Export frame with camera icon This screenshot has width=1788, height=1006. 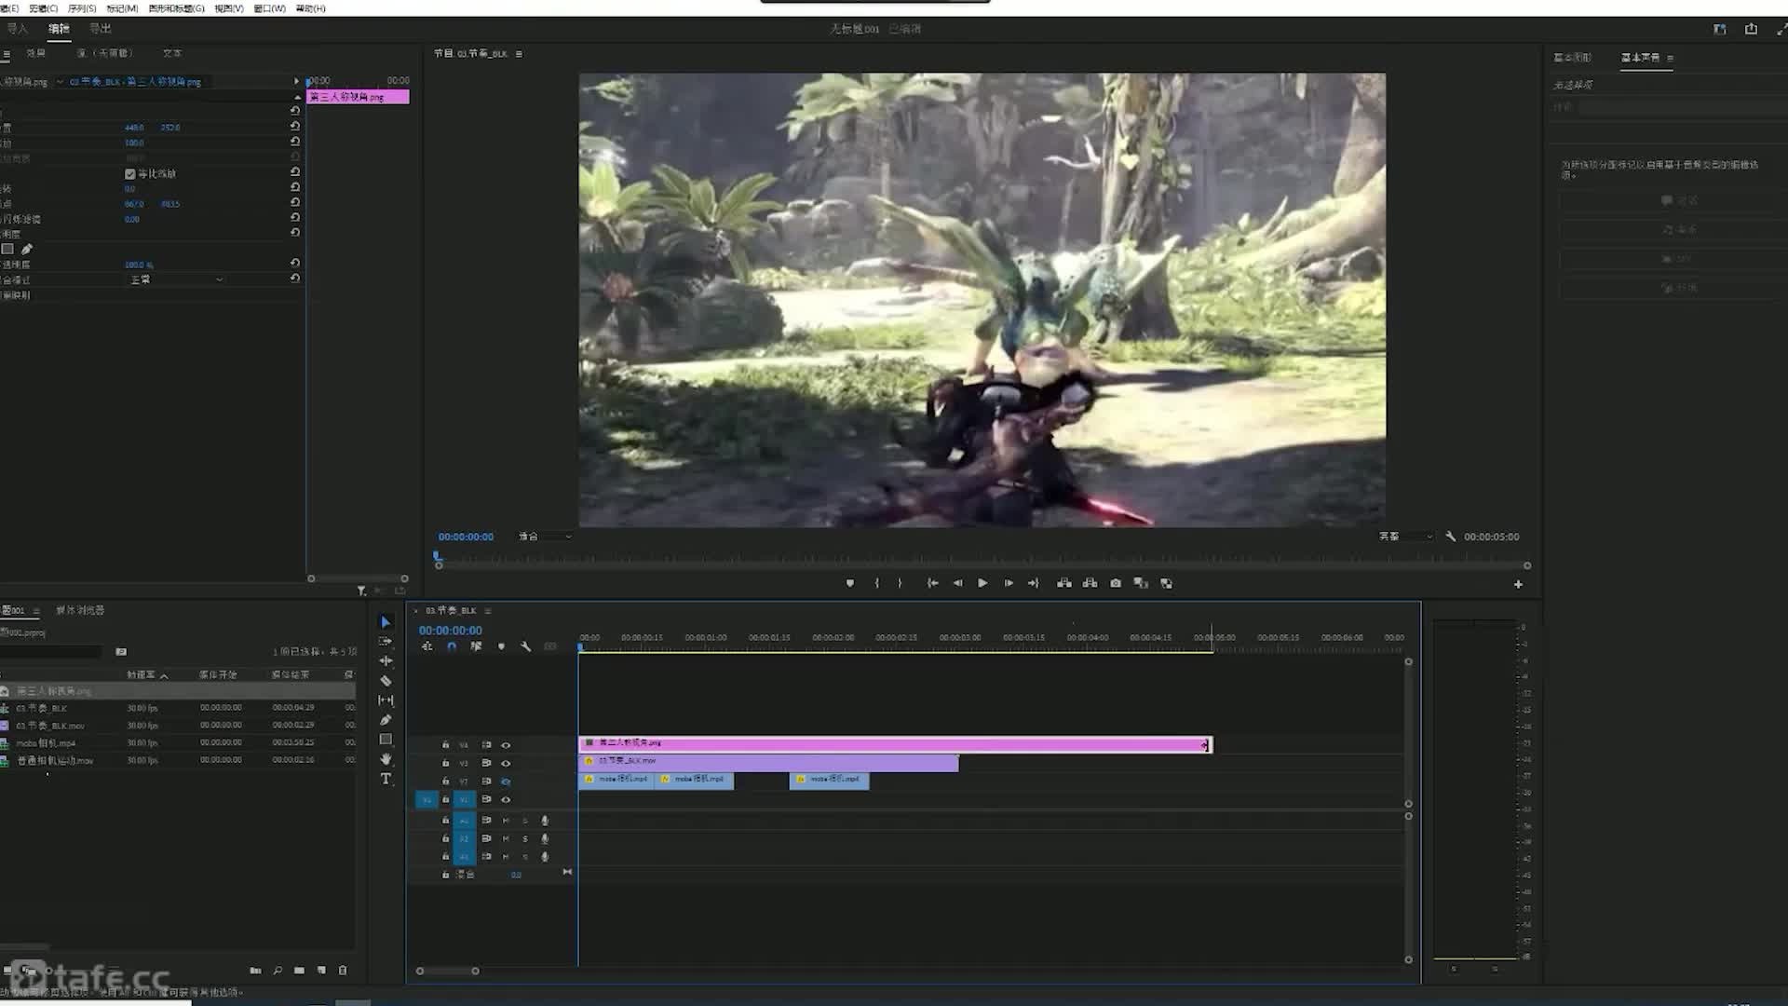point(1116,583)
